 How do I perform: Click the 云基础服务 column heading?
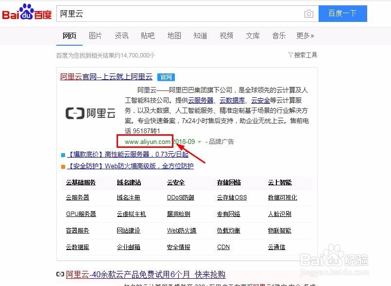coord(81,182)
